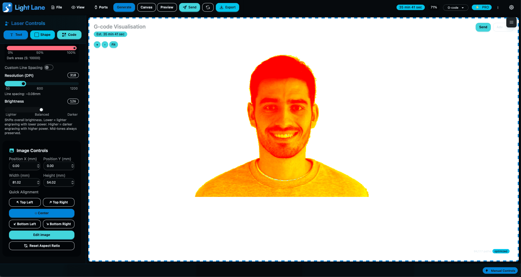Image resolution: width=521 pixels, height=277 pixels.
Task: Click the sync/refresh icon in the toolbar
Action: [x=208, y=7]
